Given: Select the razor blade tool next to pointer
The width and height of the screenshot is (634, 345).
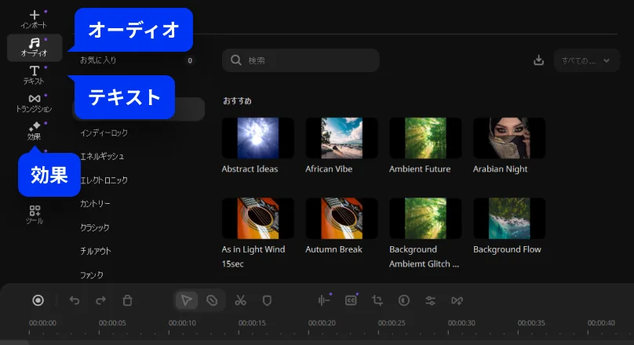Looking at the screenshot, I should pyautogui.click(x=212, y=300).
